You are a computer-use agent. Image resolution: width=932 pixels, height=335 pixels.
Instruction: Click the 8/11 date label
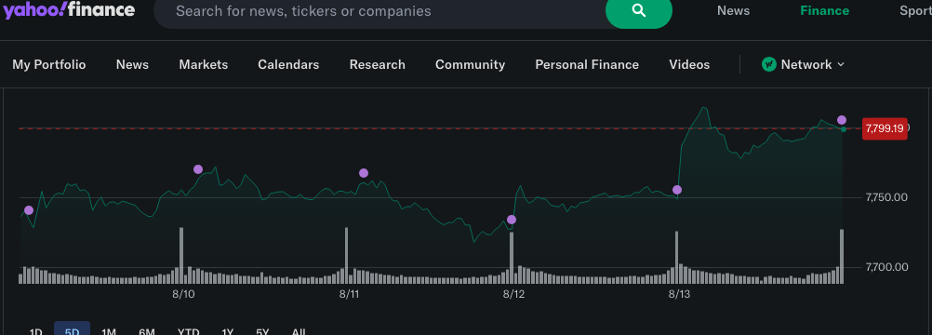click(x=350, y=294)
